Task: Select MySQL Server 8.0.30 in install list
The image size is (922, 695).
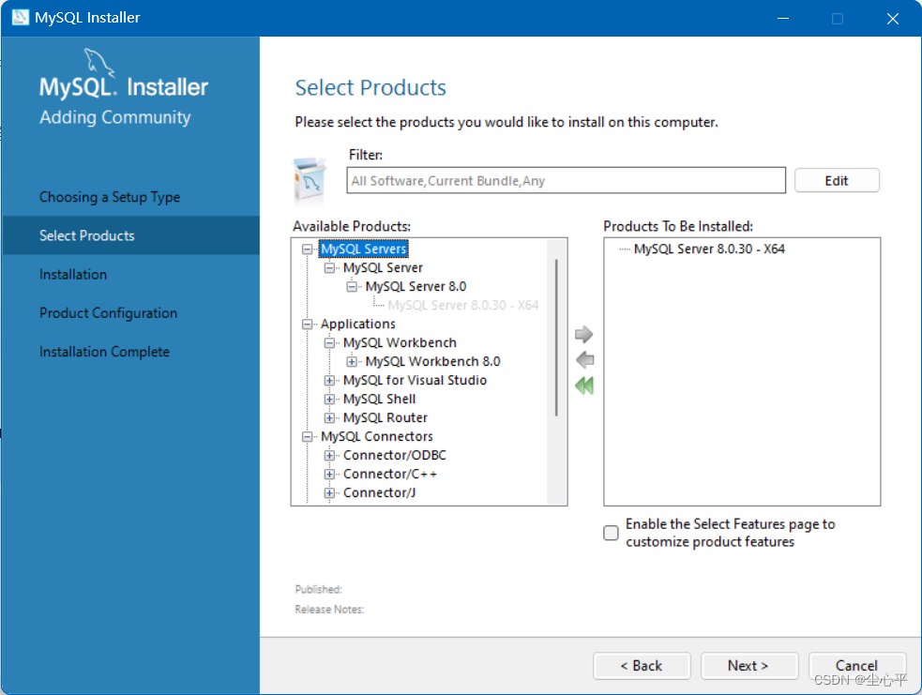Action: coord(709,249)
